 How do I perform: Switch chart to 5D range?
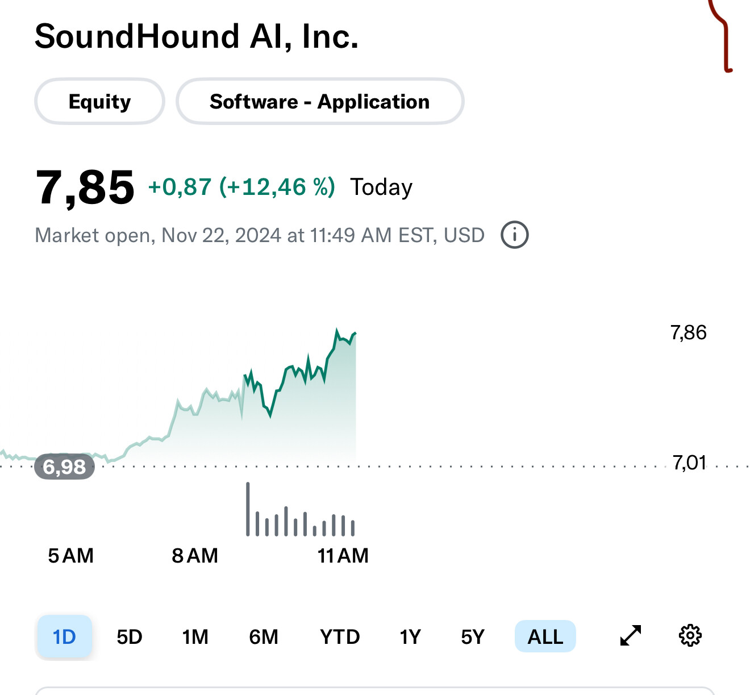click(130, 636)
